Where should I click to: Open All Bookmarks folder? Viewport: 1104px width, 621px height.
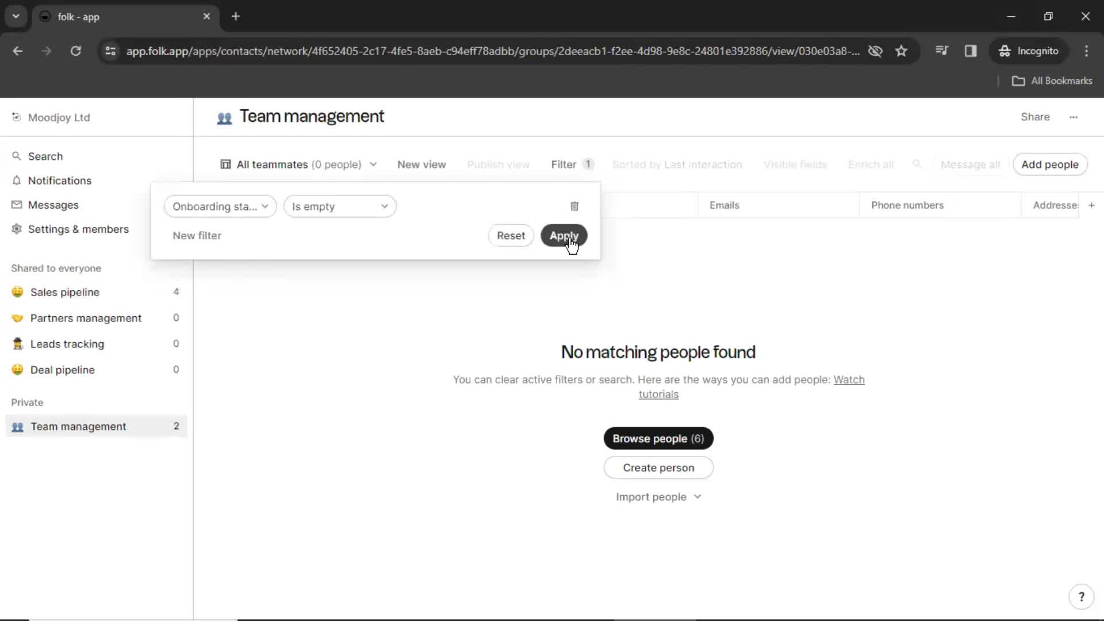click(1052, 81)
